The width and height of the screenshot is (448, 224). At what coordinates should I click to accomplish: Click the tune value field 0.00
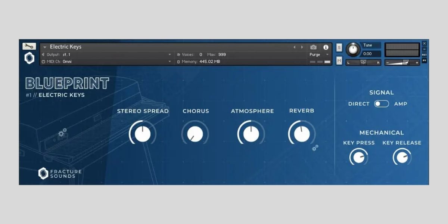pyautogui.click(x=371, y=54)
